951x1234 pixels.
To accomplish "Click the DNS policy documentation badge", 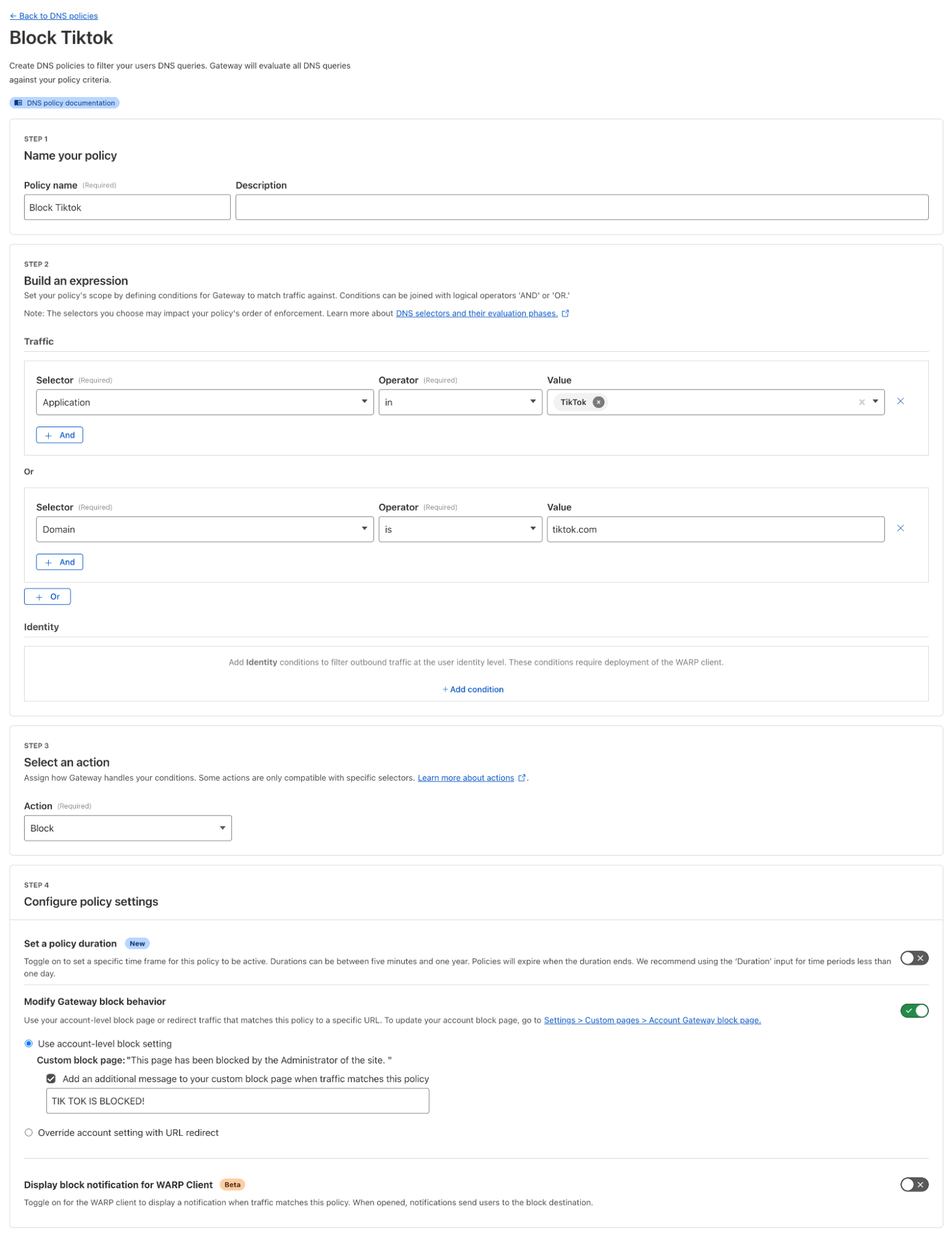I will [x=65, y=103].
